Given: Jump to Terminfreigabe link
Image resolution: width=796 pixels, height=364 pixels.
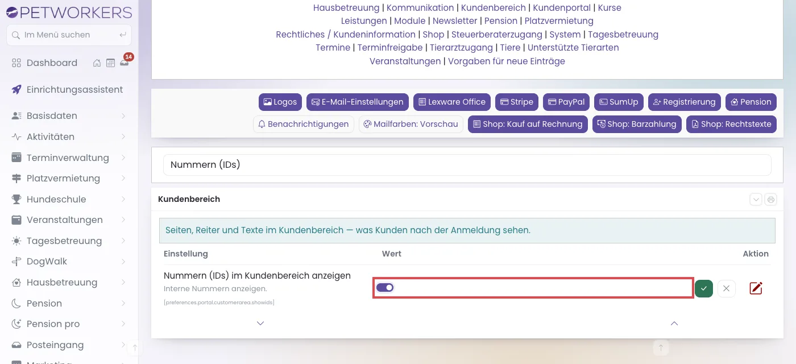Looking at the screenshot, I should [x=390, y=48].
